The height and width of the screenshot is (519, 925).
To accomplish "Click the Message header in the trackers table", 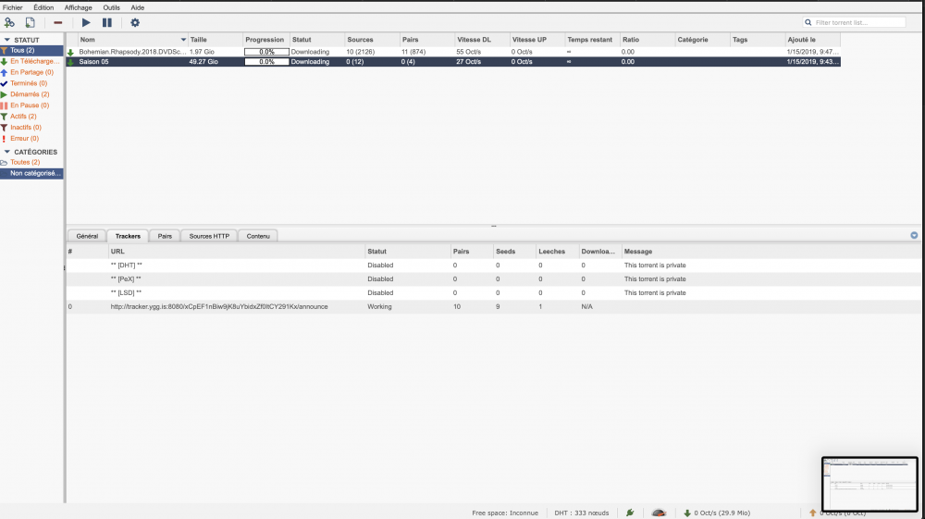I will [x=772, y=252].
